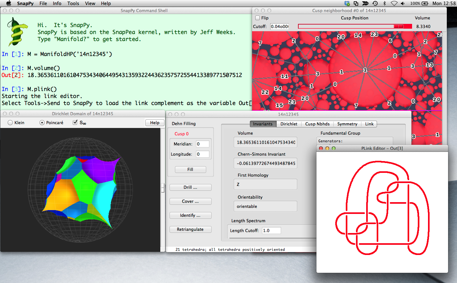Open the SnapPy application menu

(x=25, y=3)
